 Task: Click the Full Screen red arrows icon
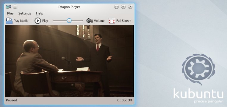point(112,21)
